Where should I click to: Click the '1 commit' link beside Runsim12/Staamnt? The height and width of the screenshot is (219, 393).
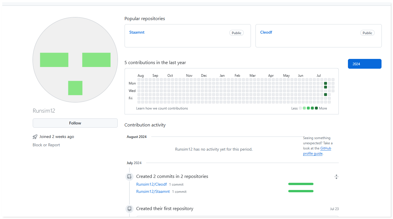click(x=179, y=192)
